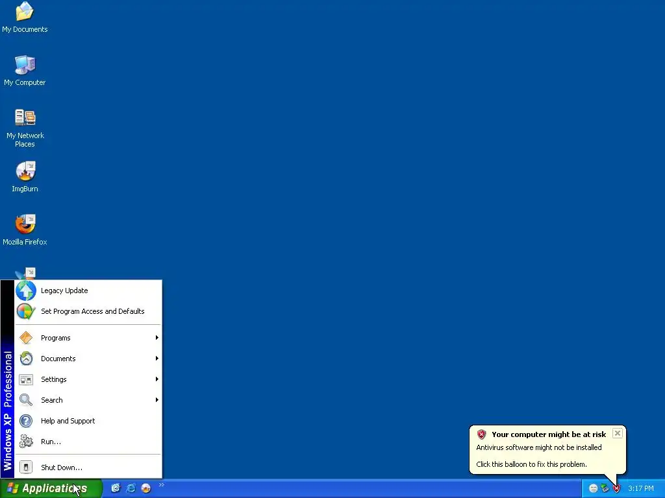Select My Network Places icon

click(25, 128)
